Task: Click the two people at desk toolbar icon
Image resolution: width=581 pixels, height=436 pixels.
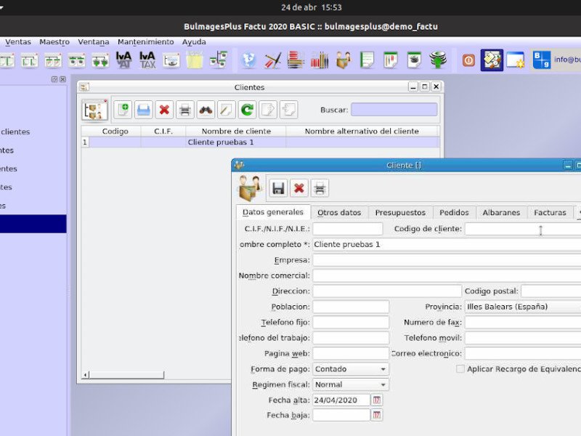Action: [x=344, y=60]
